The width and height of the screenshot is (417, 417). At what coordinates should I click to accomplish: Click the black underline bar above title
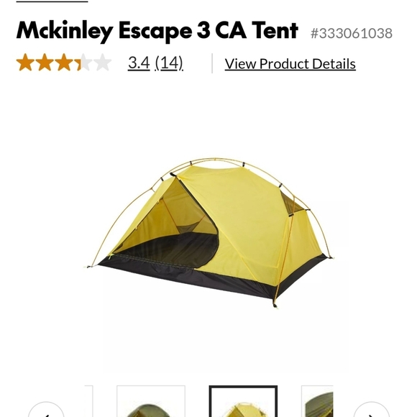pyautogui.click(x=52, y=1)
